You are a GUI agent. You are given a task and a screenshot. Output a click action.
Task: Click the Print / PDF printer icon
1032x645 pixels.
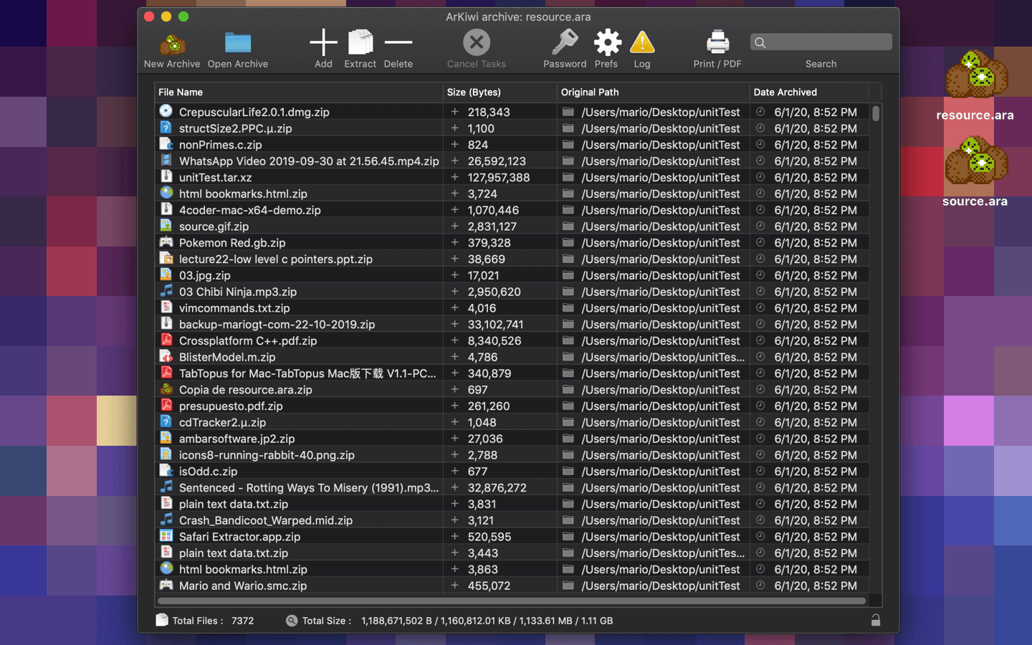click(x=717, y=43)
